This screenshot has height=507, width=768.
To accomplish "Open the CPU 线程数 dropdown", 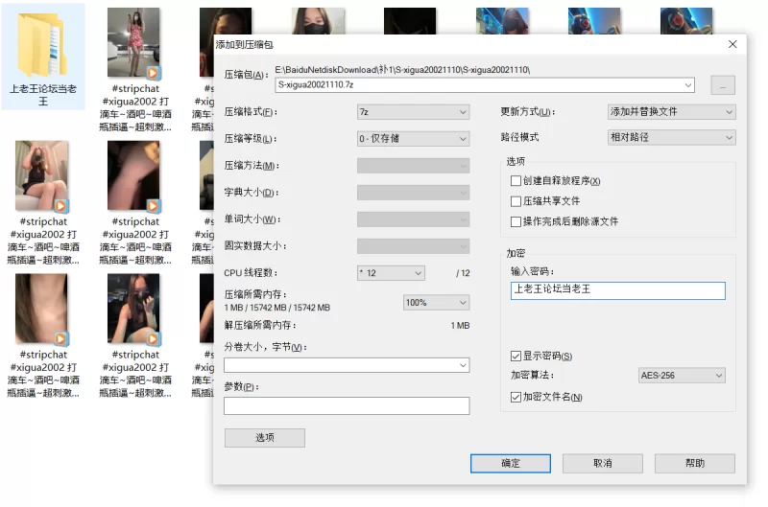I will pyautogui.click(x=390, y=273).
